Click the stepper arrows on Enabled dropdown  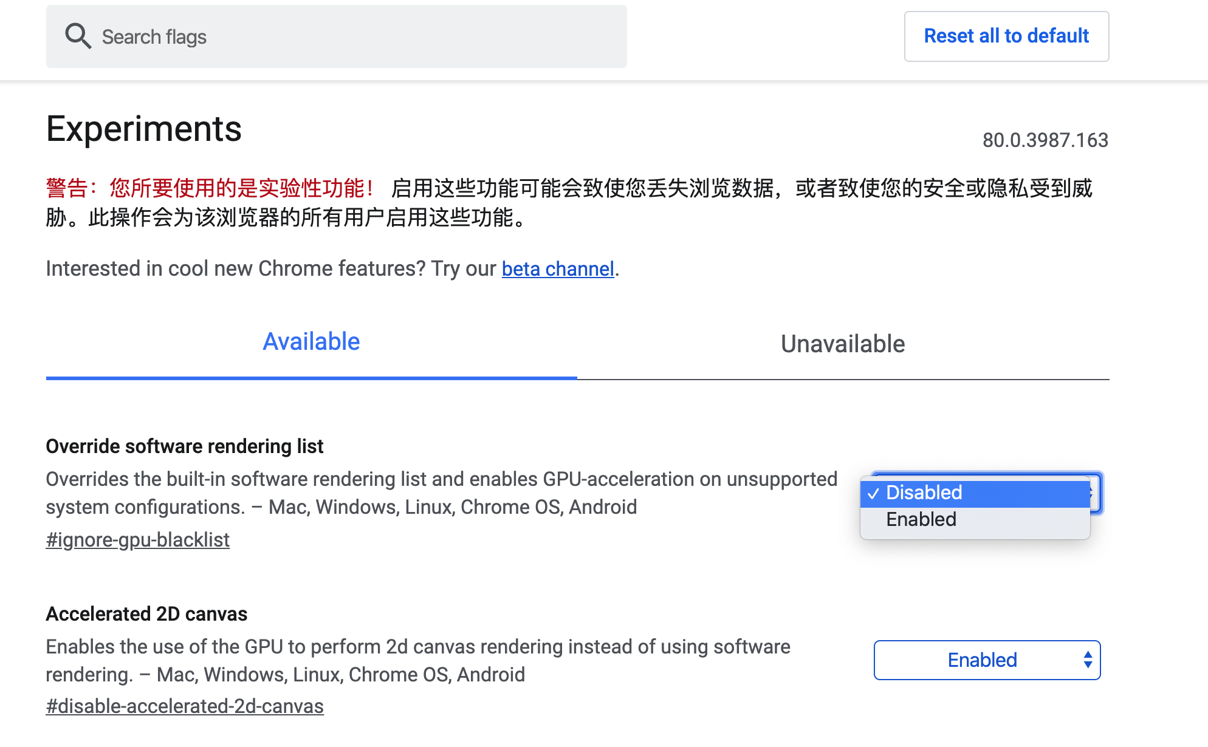(x=1087, y=660)
